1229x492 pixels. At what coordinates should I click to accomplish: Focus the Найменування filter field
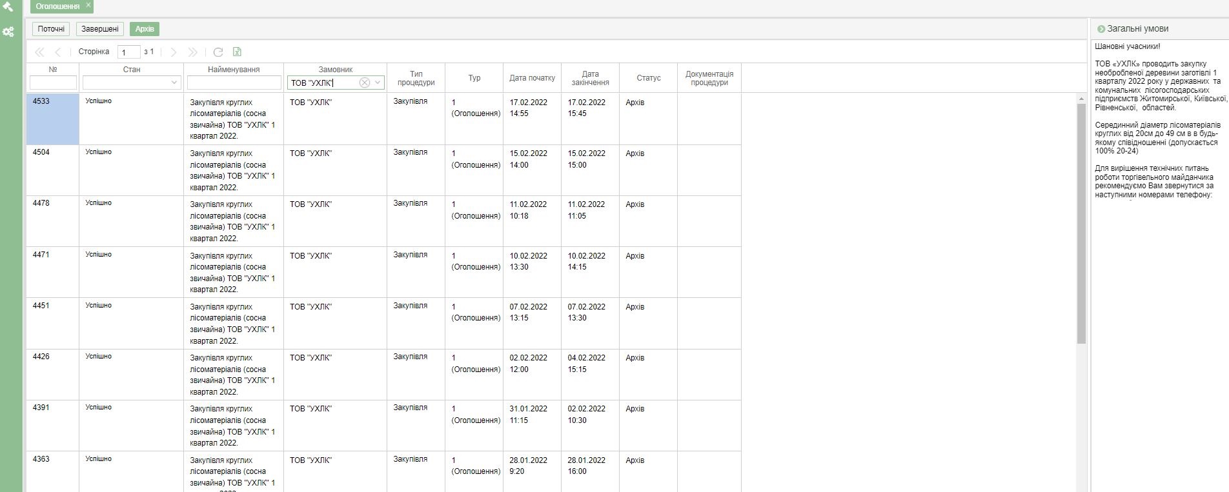234,83
